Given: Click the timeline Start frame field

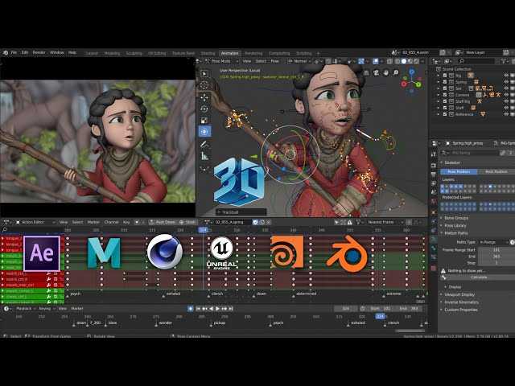Looking at the screenshot, I should pos(380,309).
